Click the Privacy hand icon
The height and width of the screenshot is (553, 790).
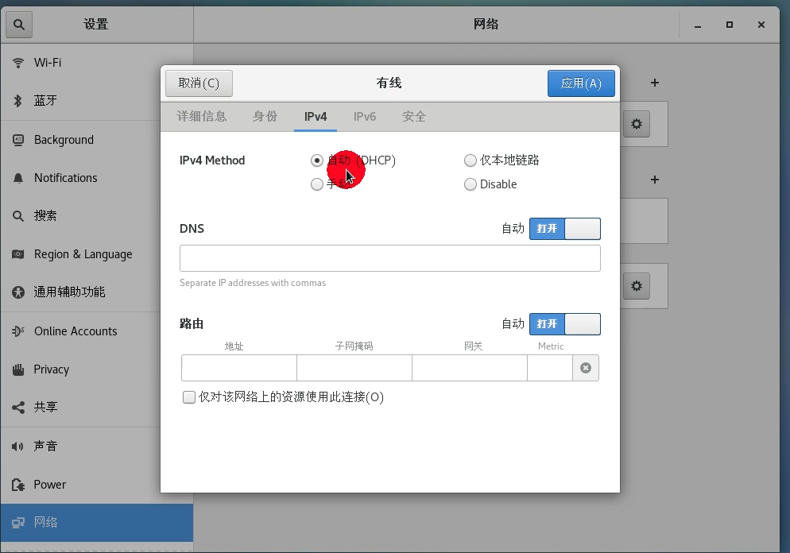18,369
